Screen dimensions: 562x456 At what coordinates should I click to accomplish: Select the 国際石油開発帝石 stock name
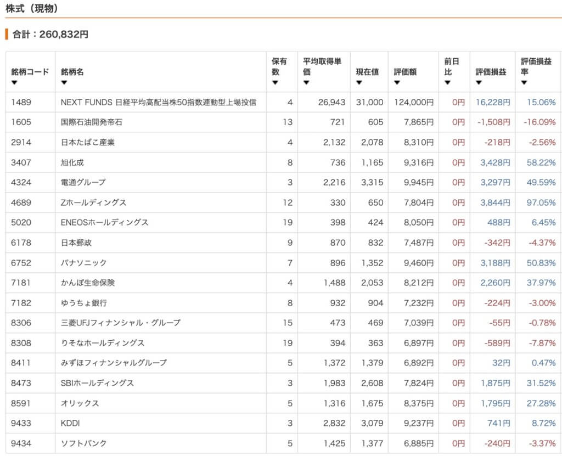(x=92, y=122)
